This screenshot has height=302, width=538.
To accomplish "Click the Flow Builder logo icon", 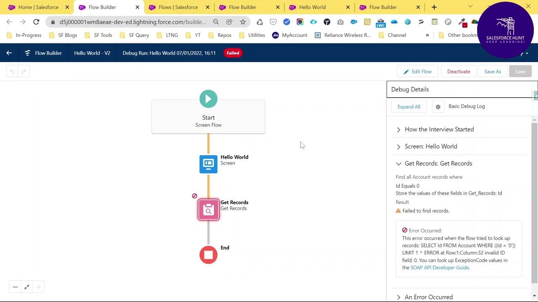I will (x=28, y=53).
